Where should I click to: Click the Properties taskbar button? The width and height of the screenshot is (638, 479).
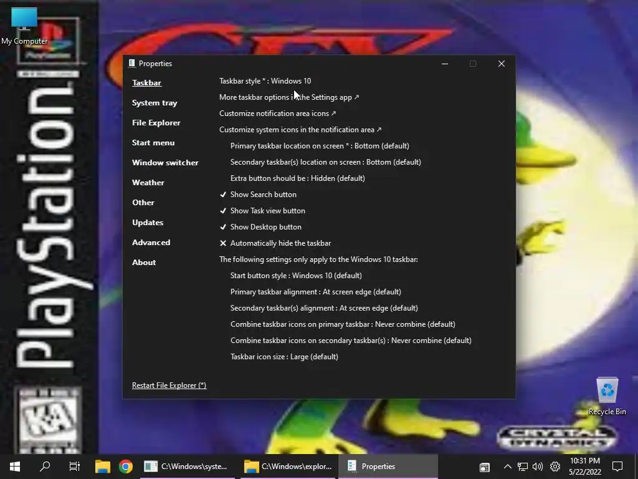coord(388,467)
